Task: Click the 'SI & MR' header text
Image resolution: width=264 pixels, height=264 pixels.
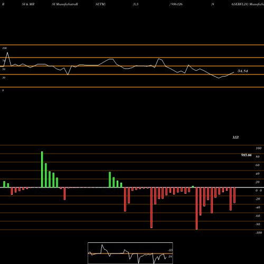Action: click(28, 4)
